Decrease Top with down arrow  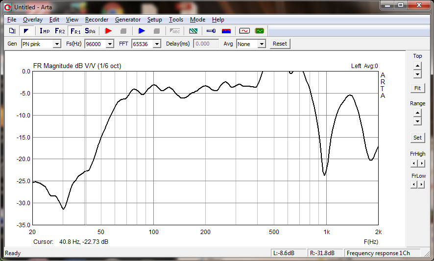click(x=417, y=74)
